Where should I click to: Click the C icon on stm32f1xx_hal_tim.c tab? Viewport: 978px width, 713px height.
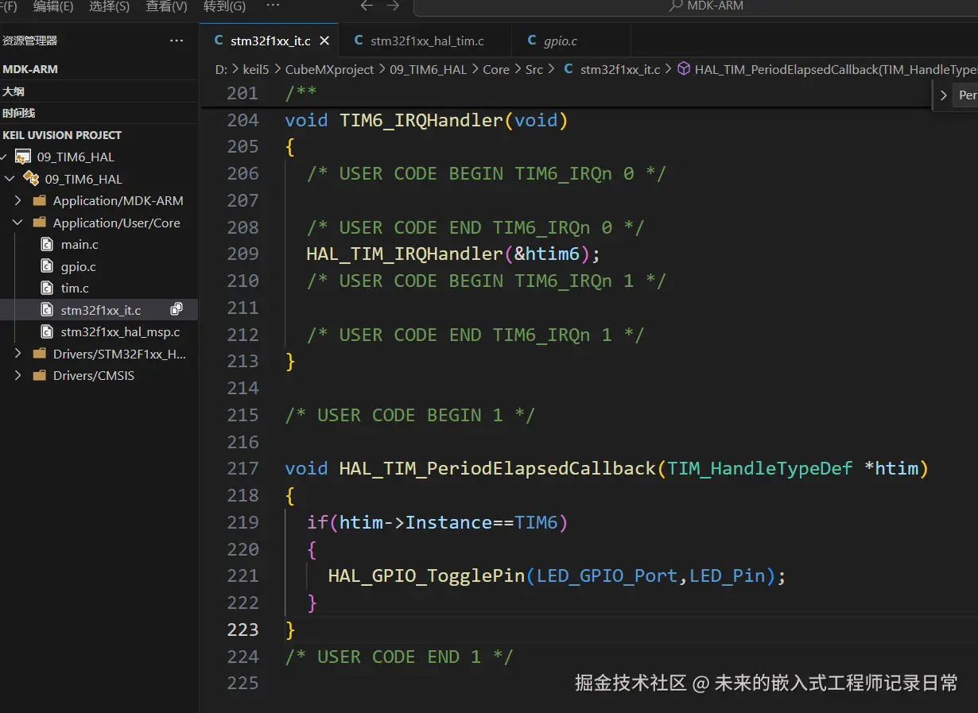click(359, 41)
